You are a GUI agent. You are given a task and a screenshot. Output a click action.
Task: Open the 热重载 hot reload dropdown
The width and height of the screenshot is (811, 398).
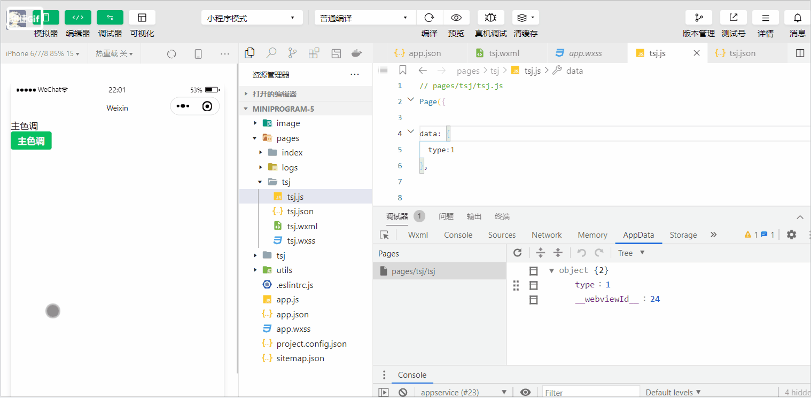click(114, 53)
